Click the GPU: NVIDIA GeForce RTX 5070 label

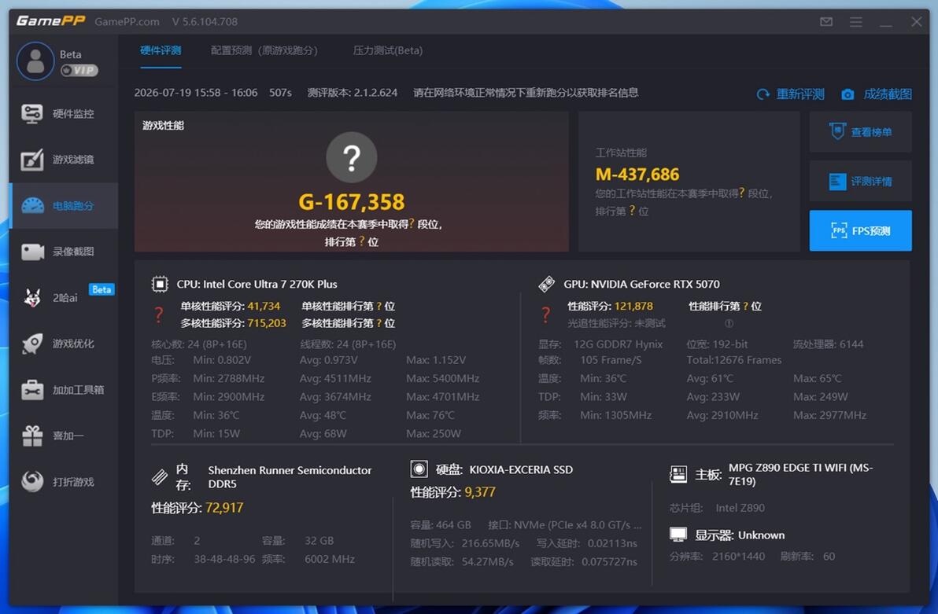(641, 284)
